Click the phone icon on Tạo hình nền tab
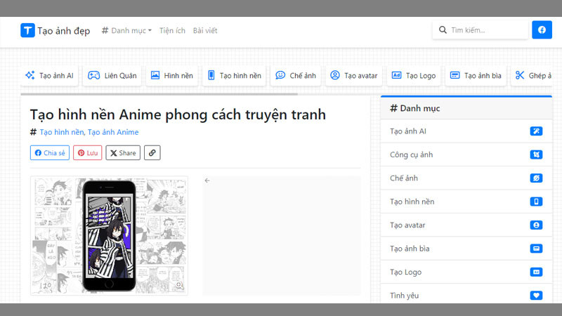 [211, 75]
